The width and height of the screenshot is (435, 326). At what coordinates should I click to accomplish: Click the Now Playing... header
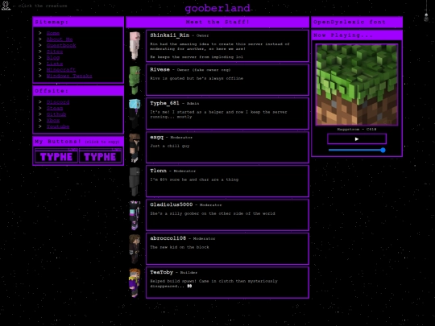(x=357, y=35)
